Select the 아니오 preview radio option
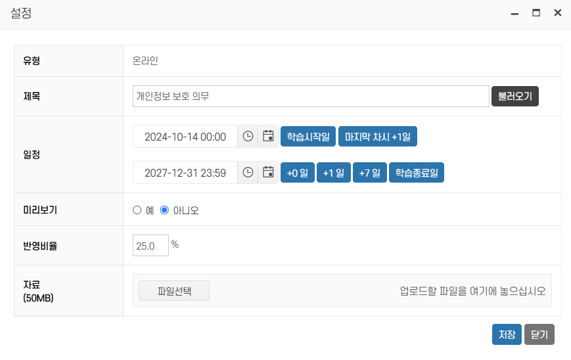The width and height of the screenshot is (571, 360). (x=165, y=210)
